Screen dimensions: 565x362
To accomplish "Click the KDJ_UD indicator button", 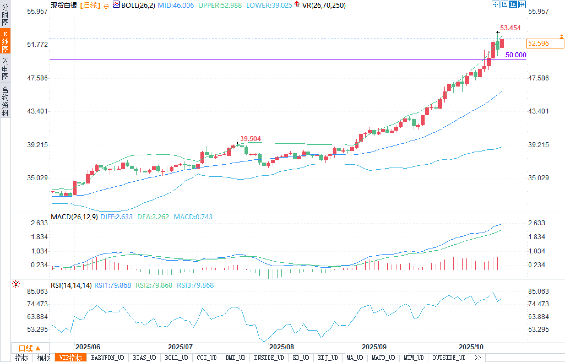I will tap(328, 358).
